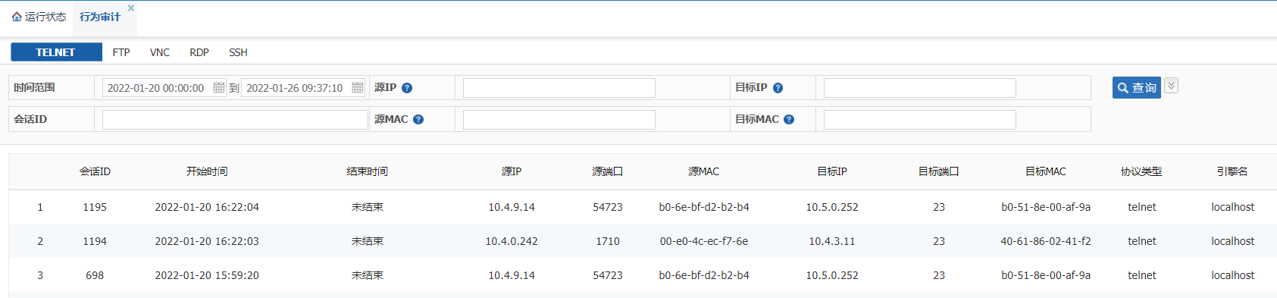The height and width of the screenshot is (298, 1277).
Task: Open calendar for start time field
Action: click(219, 88)
